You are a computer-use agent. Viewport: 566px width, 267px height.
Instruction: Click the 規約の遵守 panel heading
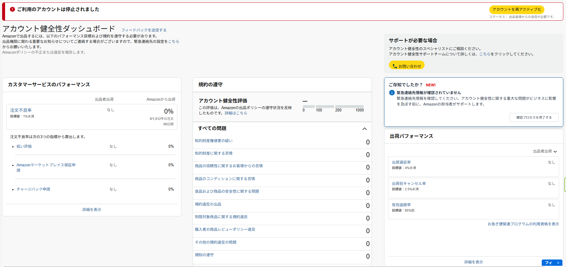pos(210,85)
